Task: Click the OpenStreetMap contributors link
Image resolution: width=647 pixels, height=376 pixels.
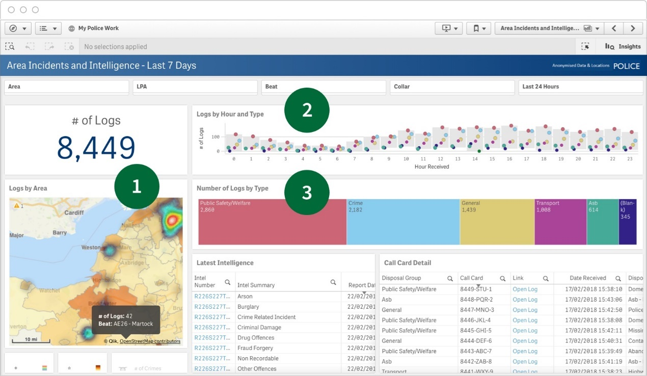Action: coord(150,341)
